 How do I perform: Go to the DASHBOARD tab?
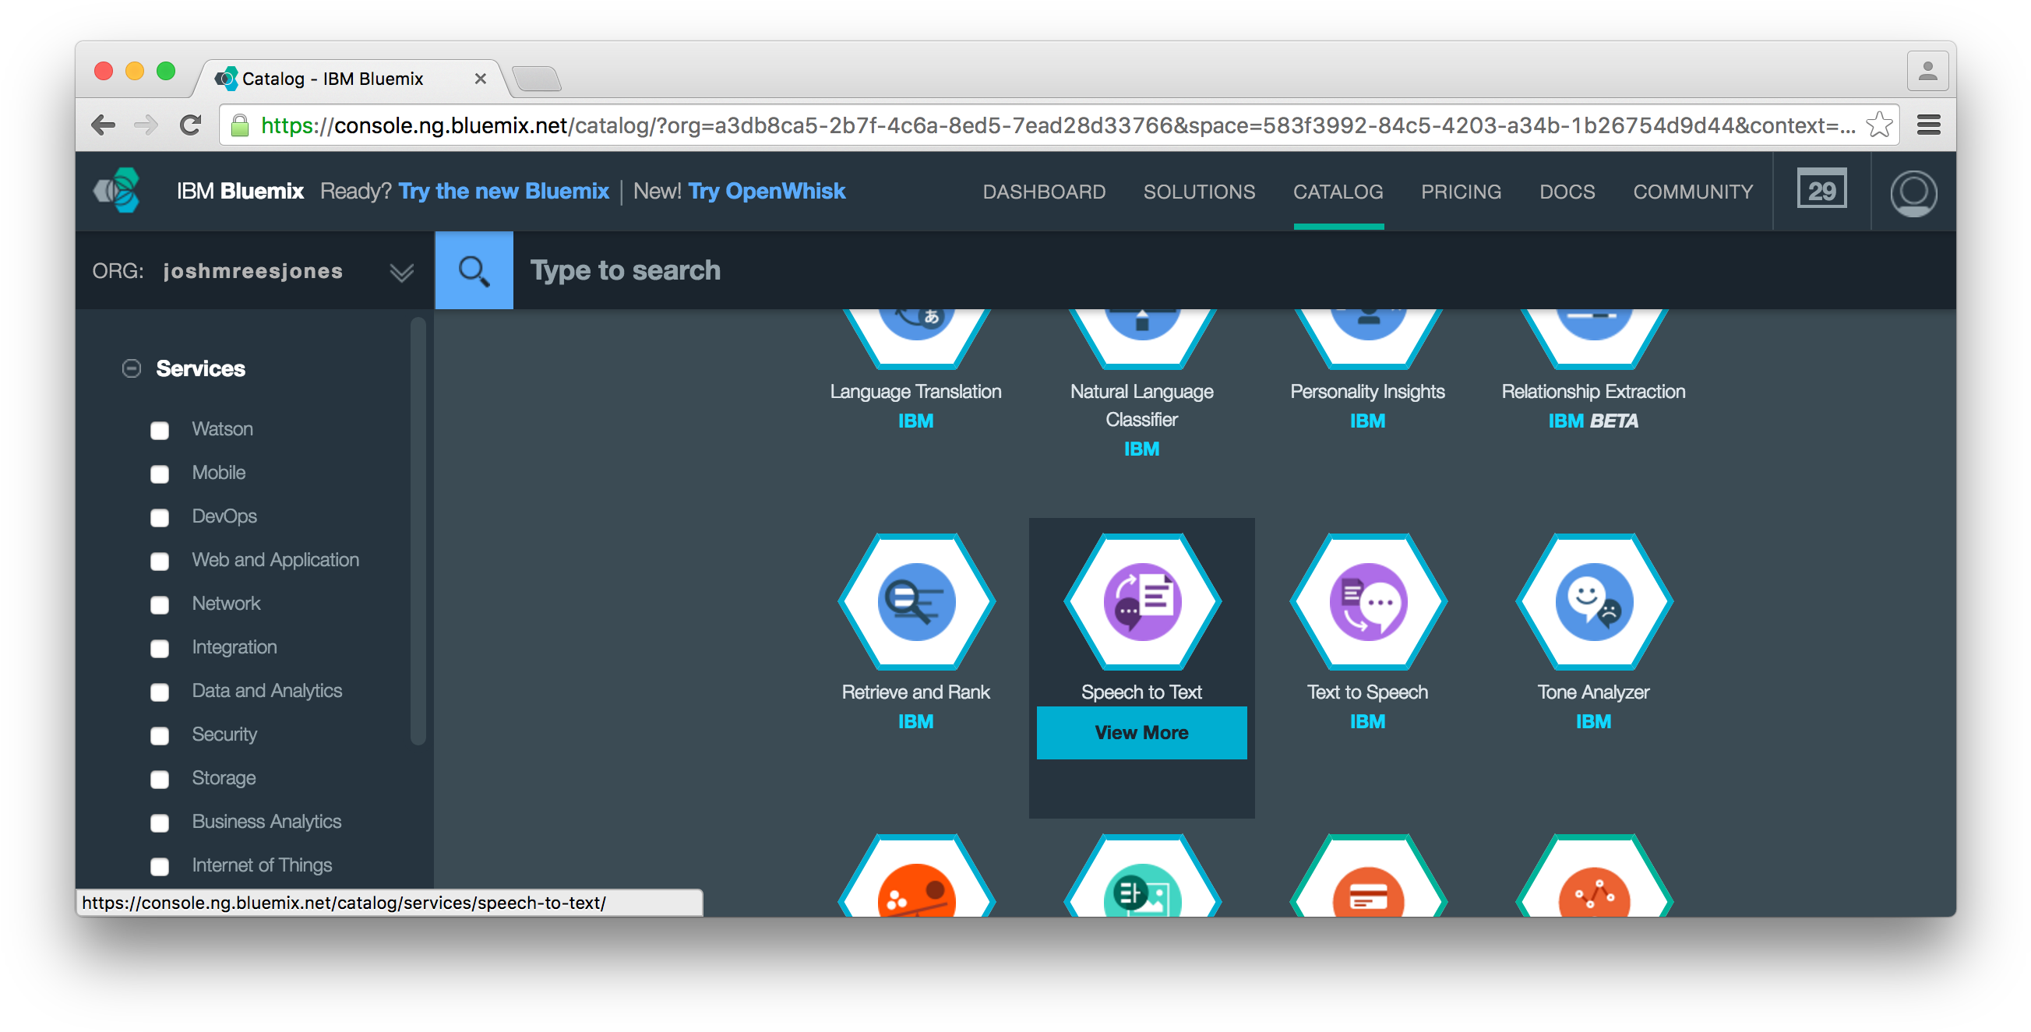coord(1043,192)
